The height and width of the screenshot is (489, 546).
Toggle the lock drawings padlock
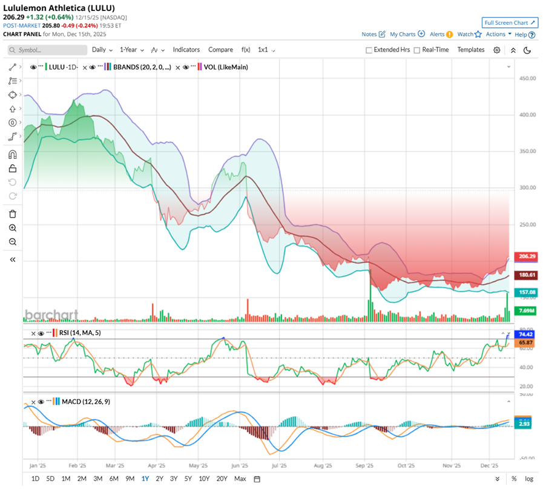click(x=13, y=168)
